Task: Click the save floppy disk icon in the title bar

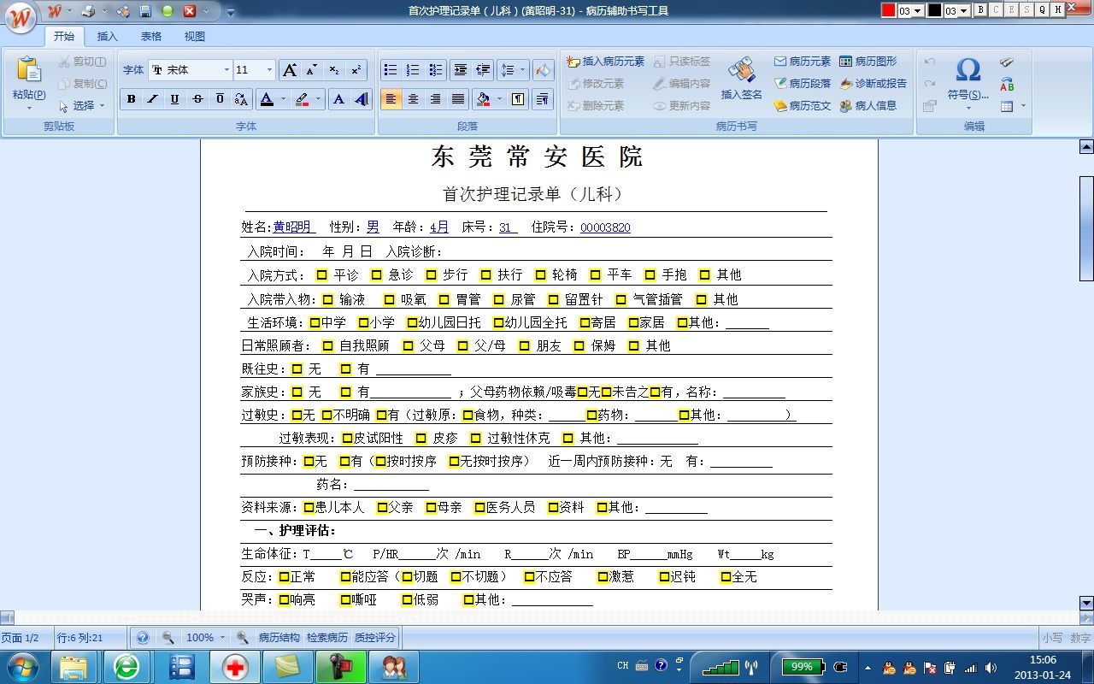Action: click(x=145, y=11)
